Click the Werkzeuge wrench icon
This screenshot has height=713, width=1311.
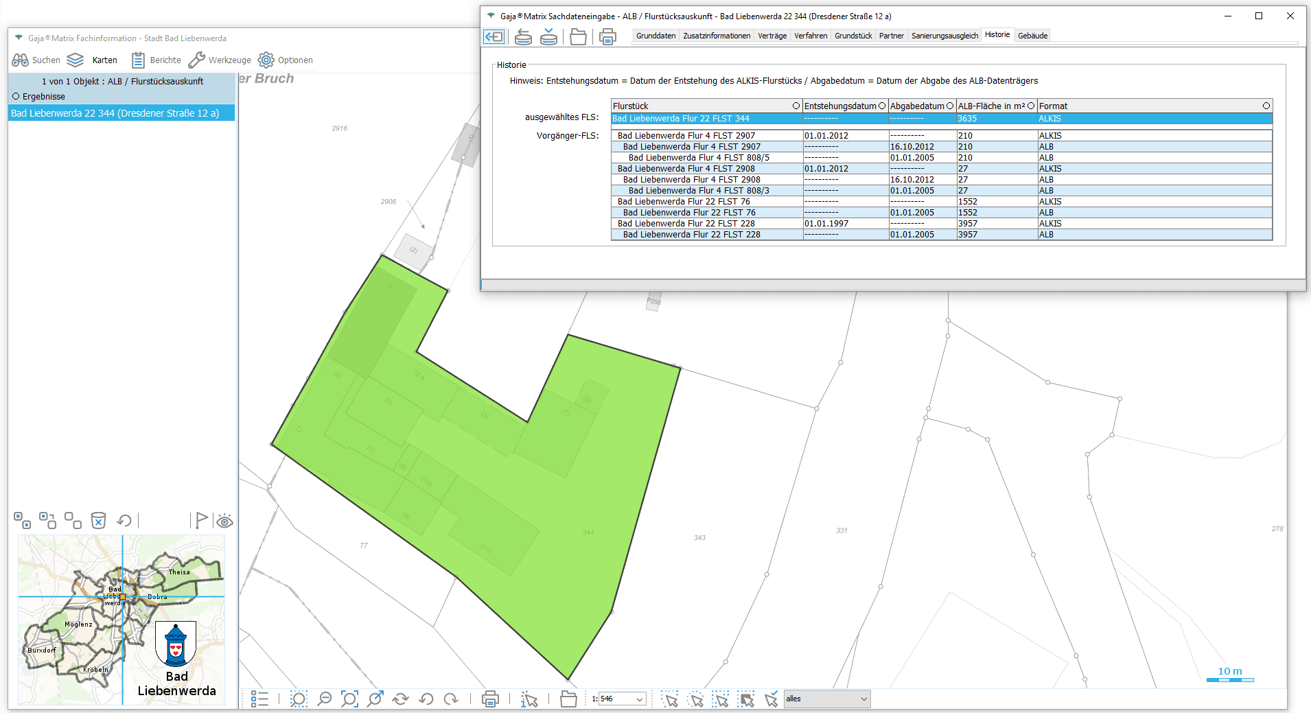pos(197,60)
